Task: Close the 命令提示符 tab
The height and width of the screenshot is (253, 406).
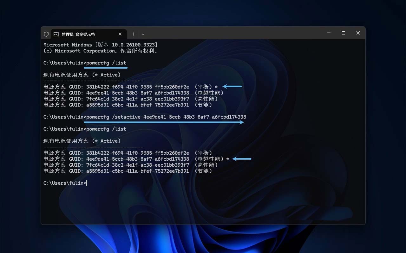Action: (x=120, y=34)
